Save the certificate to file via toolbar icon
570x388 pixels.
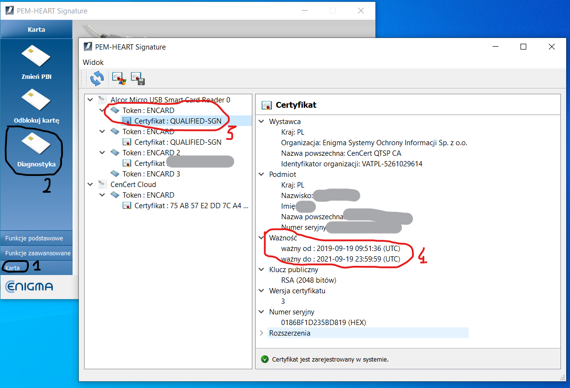pyautogui.click(x=138, y=78)
